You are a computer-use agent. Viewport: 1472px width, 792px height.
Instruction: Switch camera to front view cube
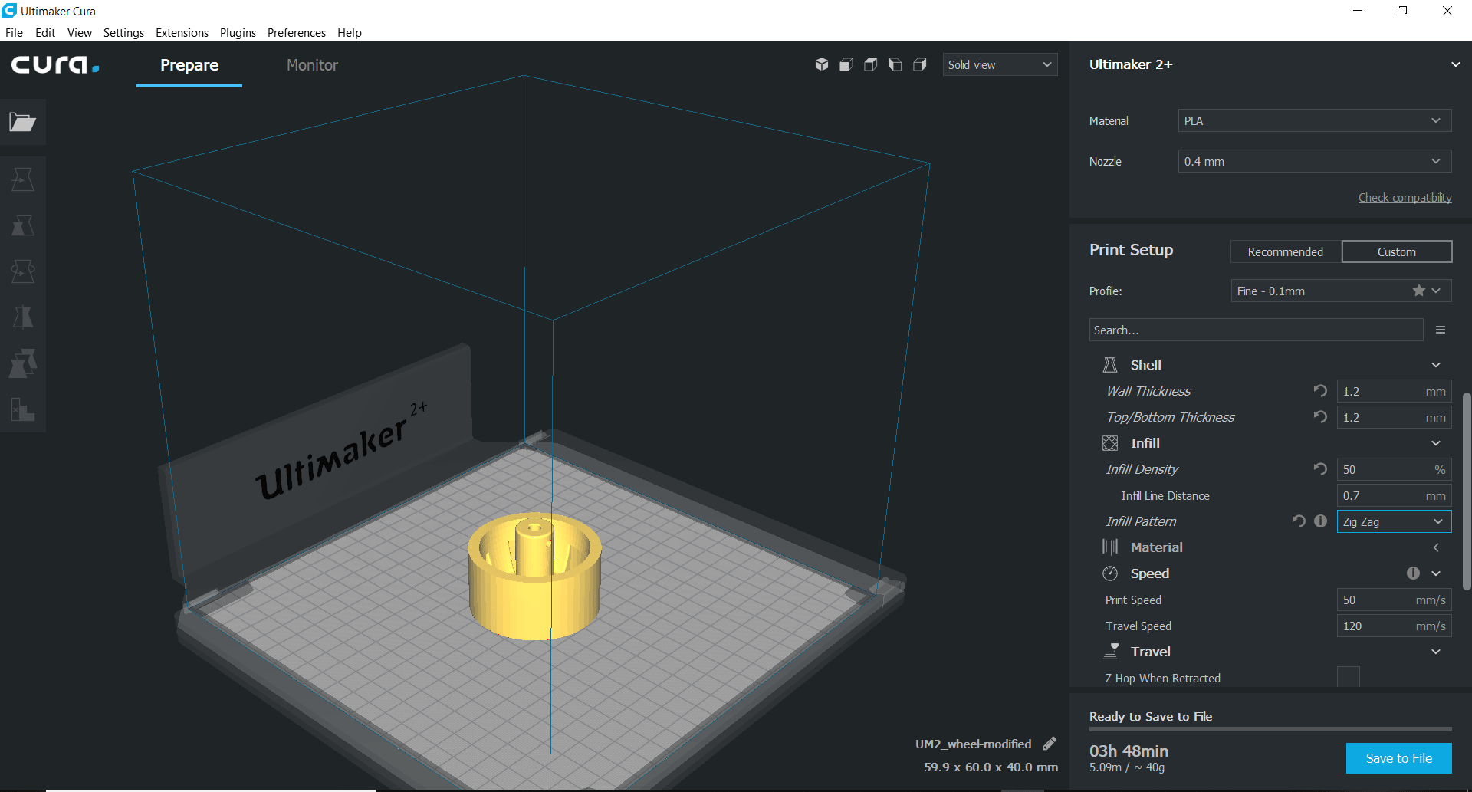[x=846, y=64]
